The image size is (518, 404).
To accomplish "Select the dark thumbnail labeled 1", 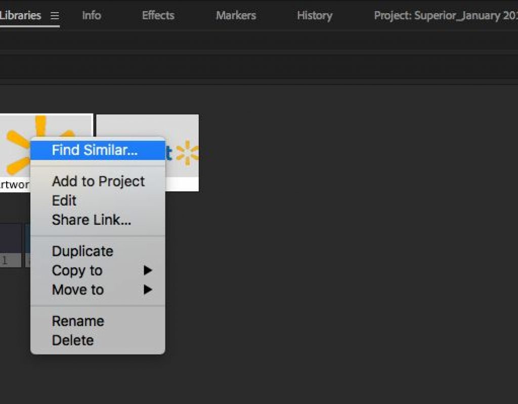I will tap(10, 245).
